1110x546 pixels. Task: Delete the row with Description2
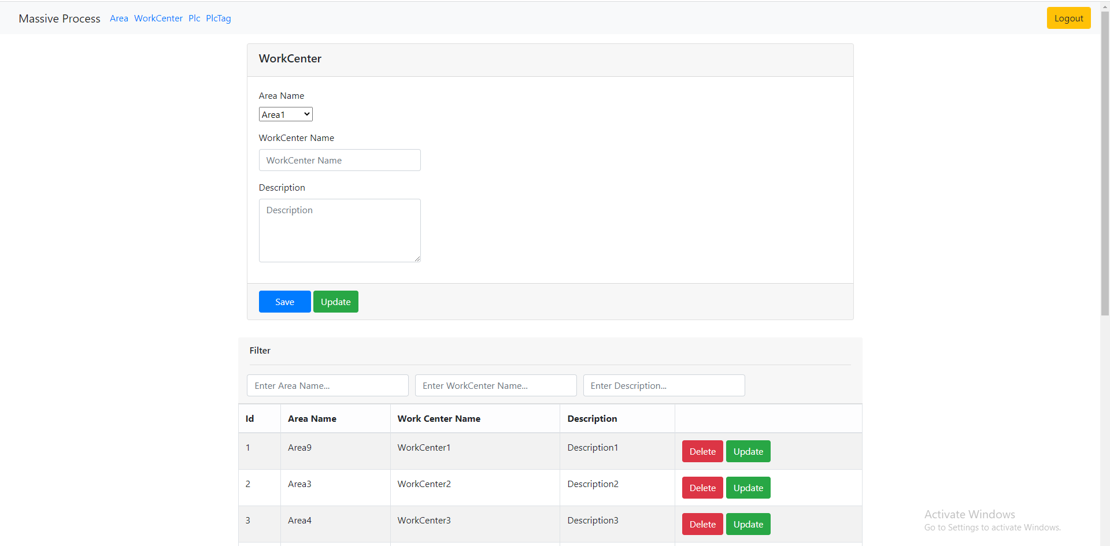pos(702,487)
